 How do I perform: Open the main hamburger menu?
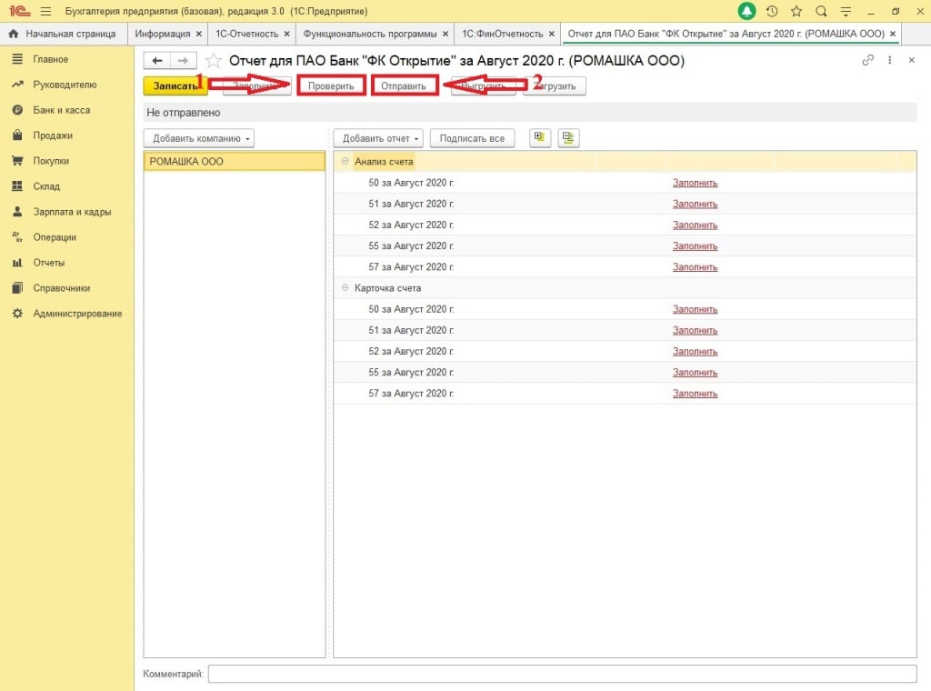[45, 12]
